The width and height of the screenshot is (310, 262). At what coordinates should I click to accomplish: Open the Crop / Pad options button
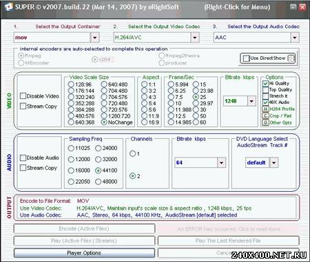tap(265, 116)
